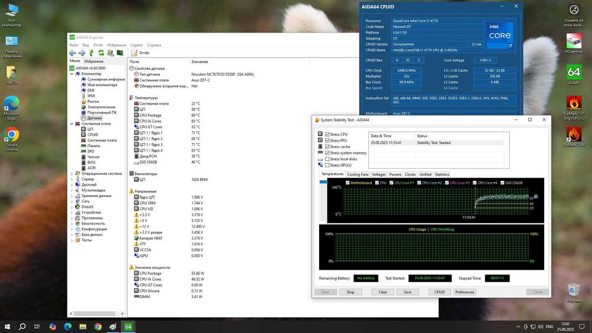The image size is (592, 333).
Task: Switch to Избранное tab in AIDA64
Action: point(94,61)
